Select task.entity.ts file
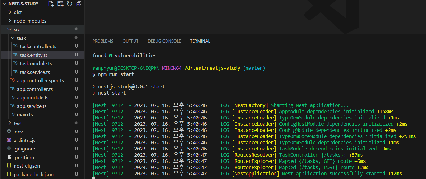426x179 pixels. pyautogui.click(x=34, y=55)
